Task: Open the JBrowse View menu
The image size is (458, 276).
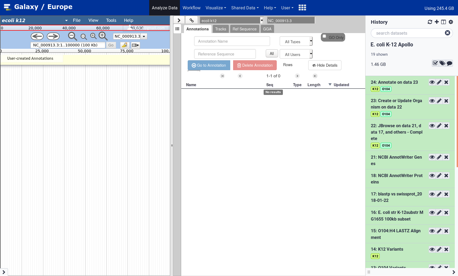Action: click(93, 20)
